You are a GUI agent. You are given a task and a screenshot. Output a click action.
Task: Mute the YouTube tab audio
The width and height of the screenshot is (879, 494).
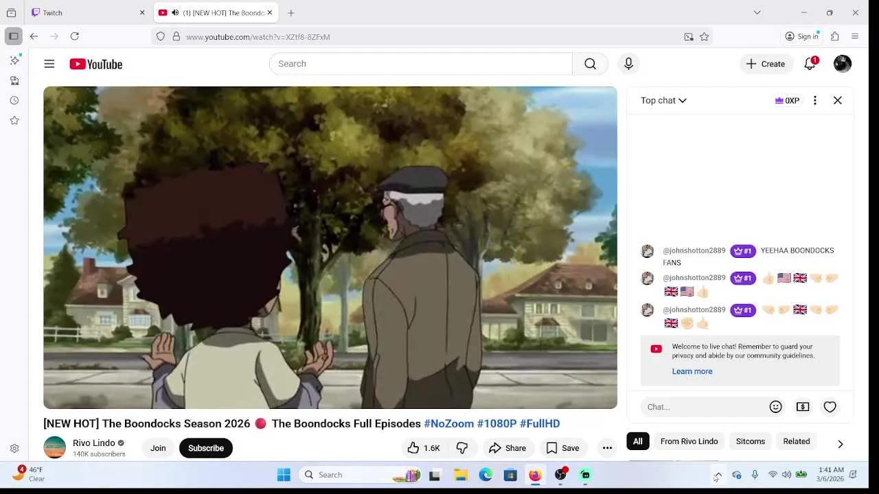[x=175, y=12]
